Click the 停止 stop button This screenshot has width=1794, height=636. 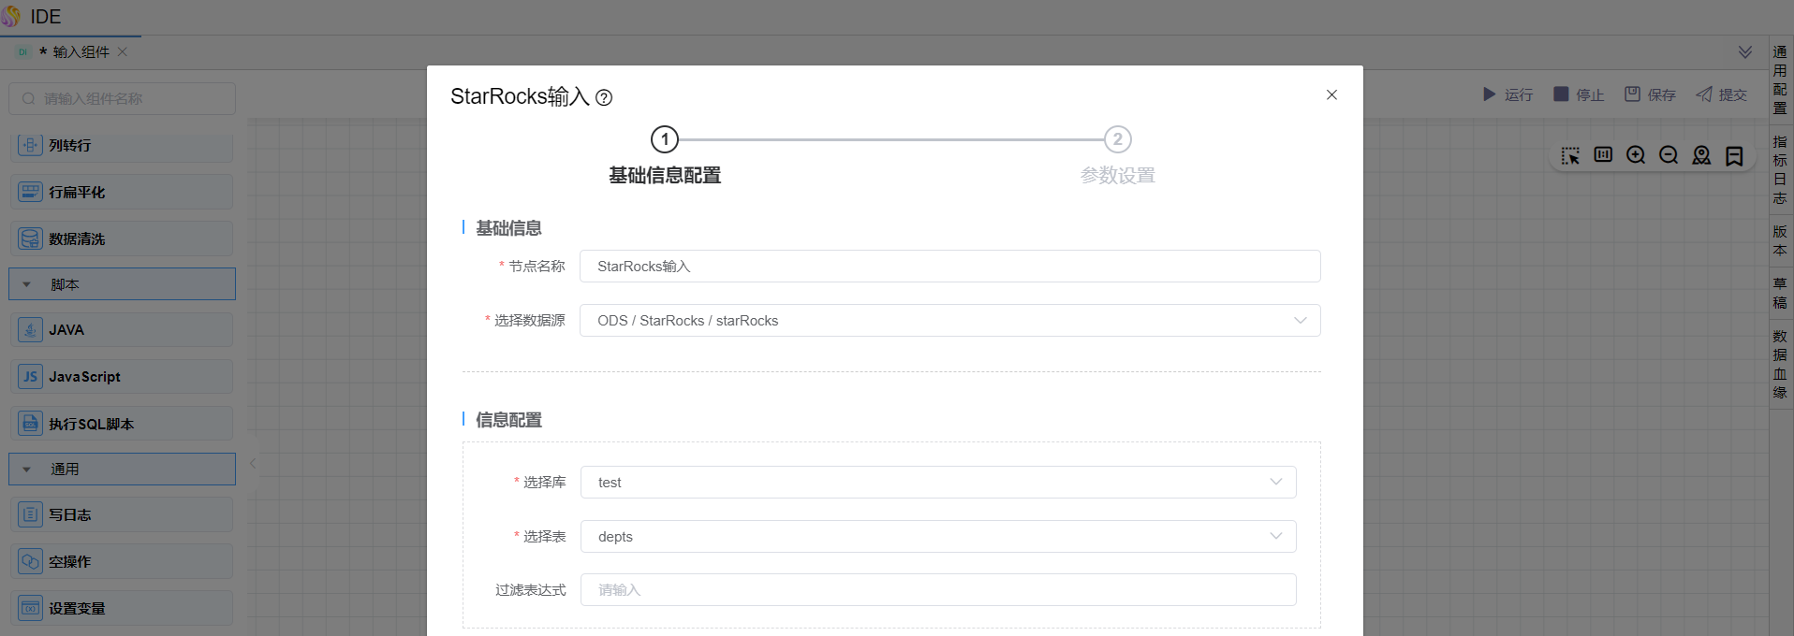(1579, 94)
